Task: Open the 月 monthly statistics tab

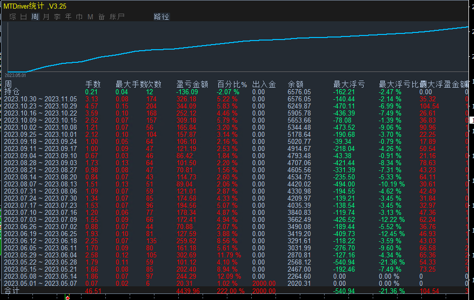Action: (46, 17)
